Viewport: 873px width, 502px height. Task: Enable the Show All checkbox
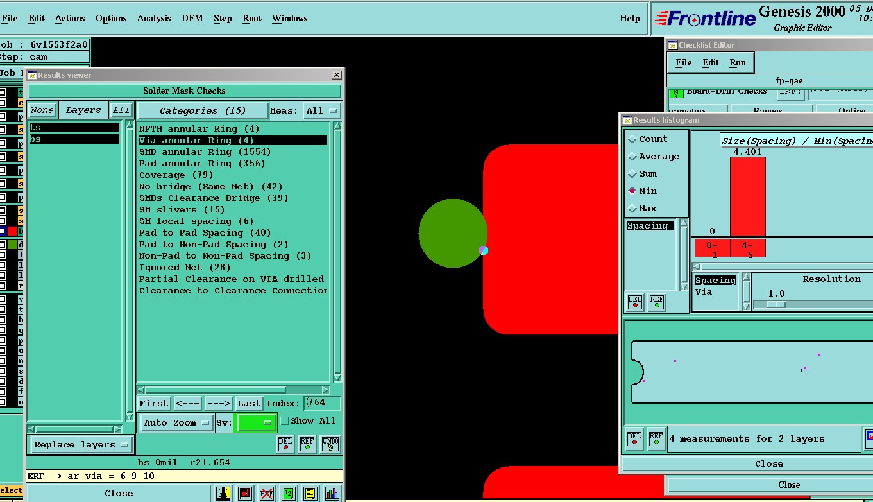285,421
